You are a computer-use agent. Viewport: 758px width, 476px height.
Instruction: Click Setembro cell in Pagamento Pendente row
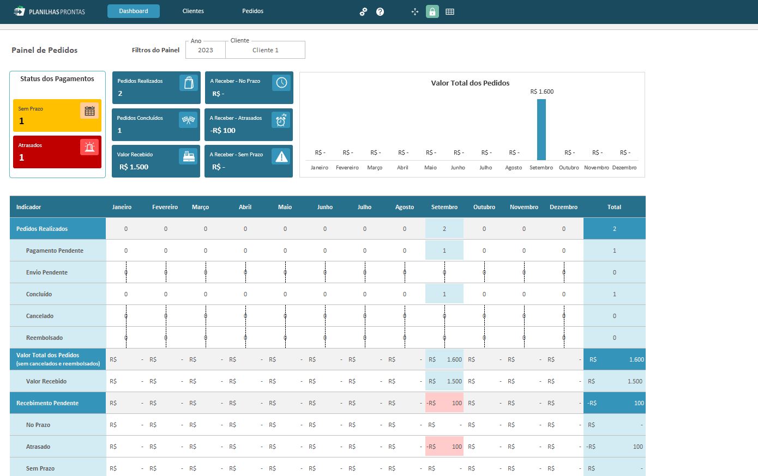pyautogui.click(x=444, y=251)
